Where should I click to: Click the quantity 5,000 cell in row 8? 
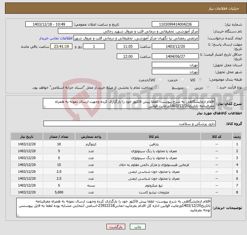point(59,192)
